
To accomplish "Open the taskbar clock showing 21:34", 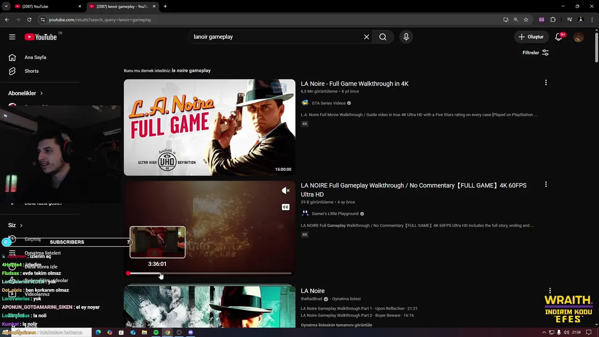I will tap(577, 332).
